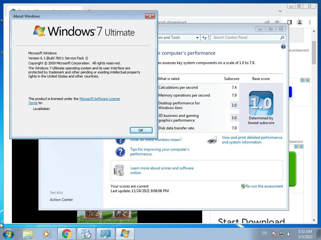Open Chrome's three-dot menu

(x=310, y=22)
